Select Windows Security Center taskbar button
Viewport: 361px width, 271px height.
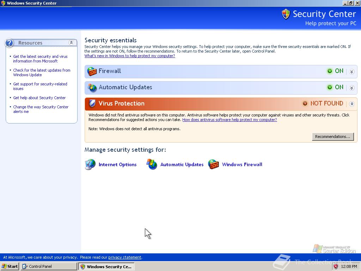pos(106,267)
